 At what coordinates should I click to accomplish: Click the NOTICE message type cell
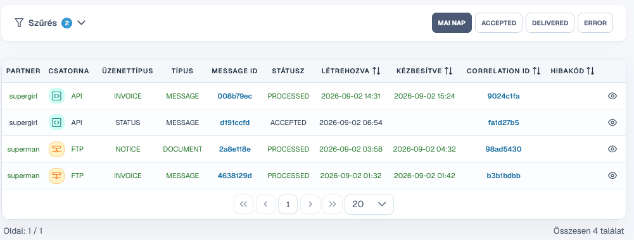tap(127, 149)
